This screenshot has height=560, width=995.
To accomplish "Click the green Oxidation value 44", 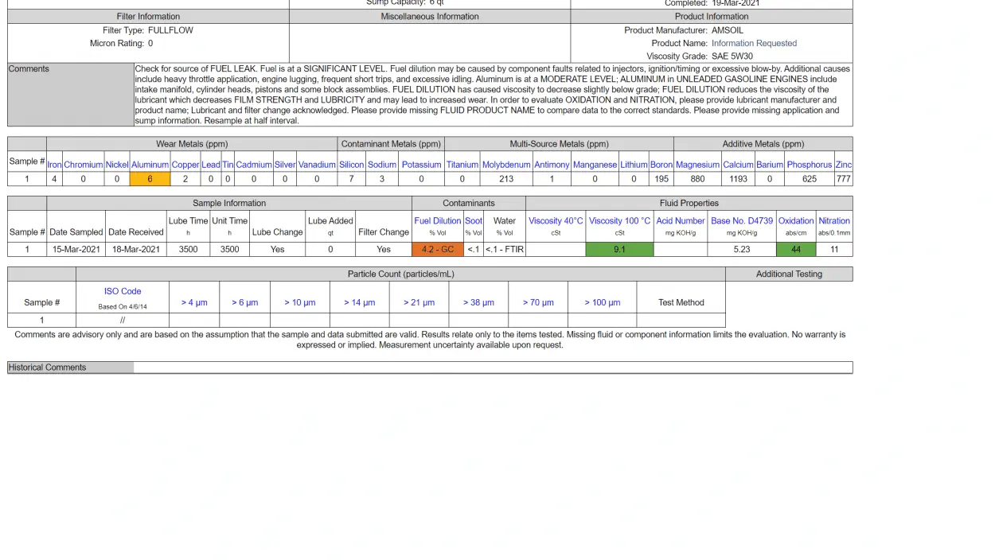I will [795, 249].
